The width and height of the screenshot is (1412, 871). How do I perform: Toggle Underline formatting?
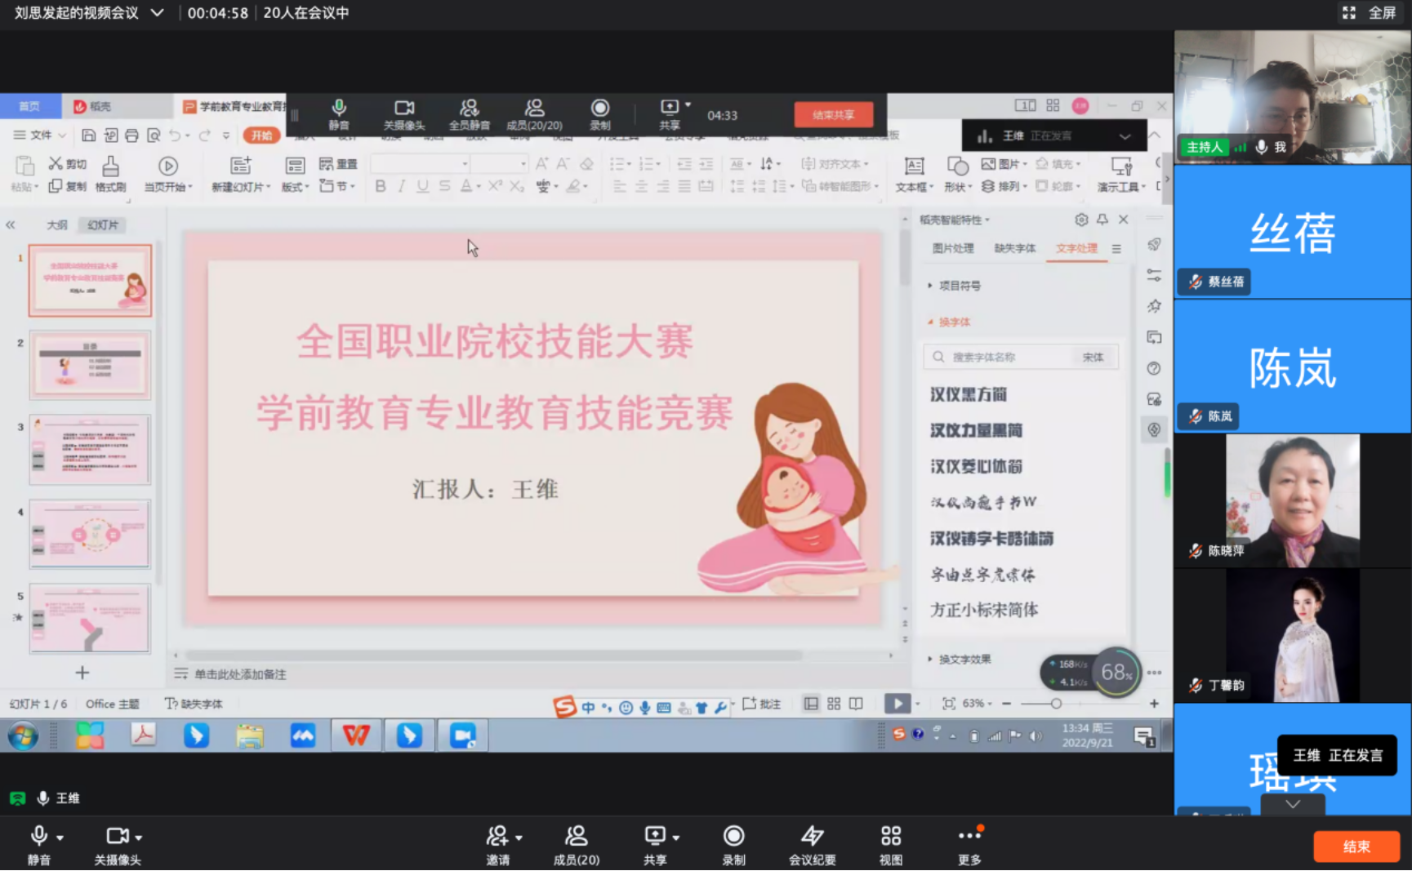(x=422, y=186)
